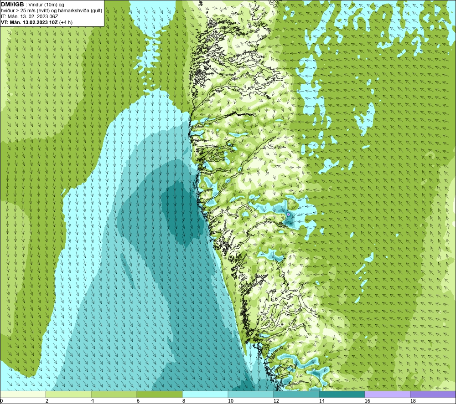Click the 6–8 m/s darker green color swatch
The height and width of the screenshot is (404, 456).
[159, 394]
